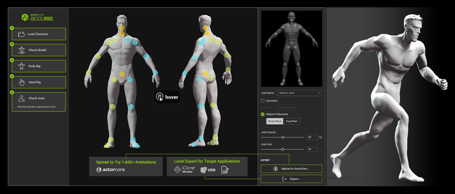The image size is (455, 194).
Task: Select the cyan knee marker on back-view figure
Action: pos(201,106)
